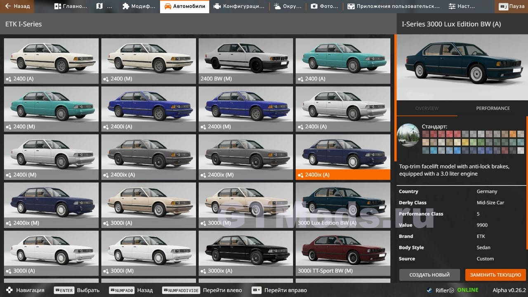Pick the beige 3000i (A) car
Viewport: 528px width, 297px height.
pyautogui.click(x=148, y=205)
